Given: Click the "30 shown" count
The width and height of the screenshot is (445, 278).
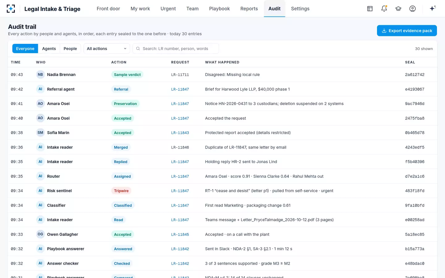Looking at the screenshot, I should [424, 49].
